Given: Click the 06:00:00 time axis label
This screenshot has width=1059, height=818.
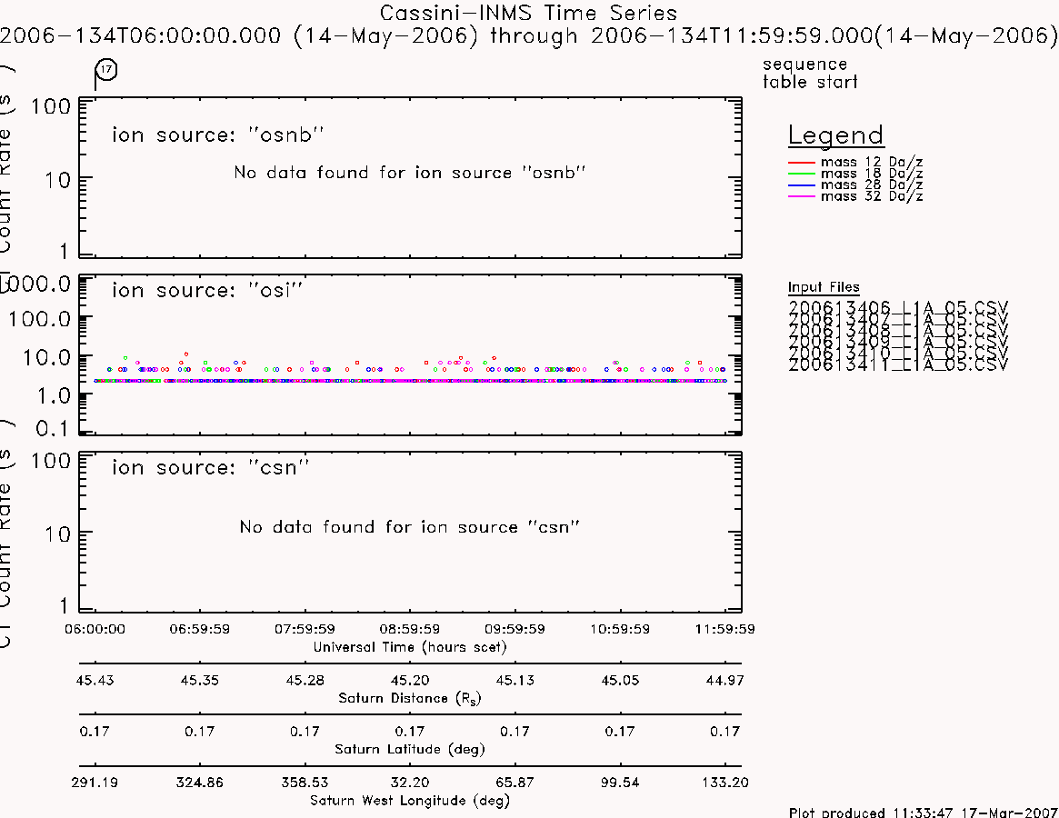Looking at the screenshot, I should coord(95,629).
